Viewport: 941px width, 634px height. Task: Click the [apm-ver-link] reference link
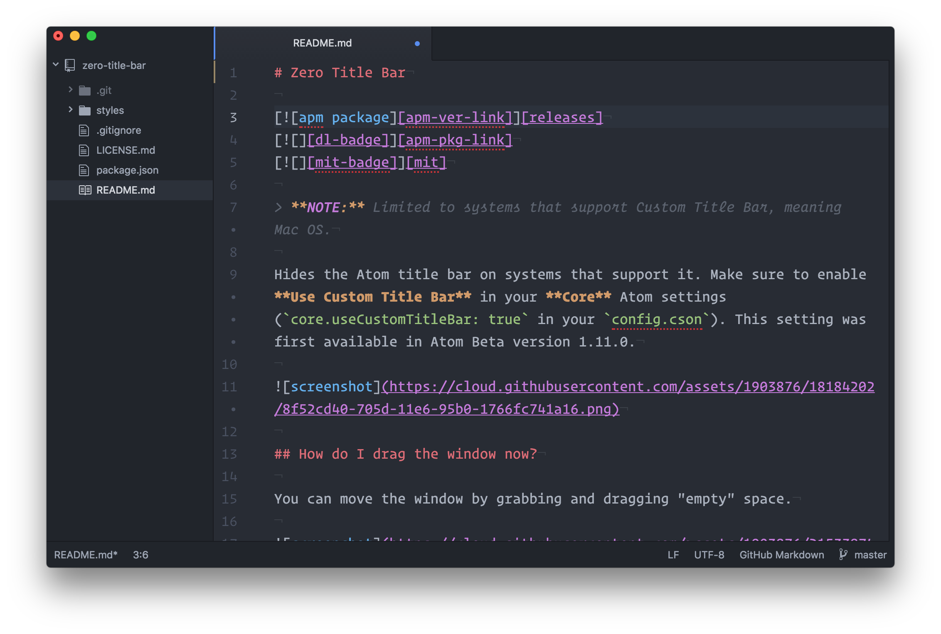[455, 118]
